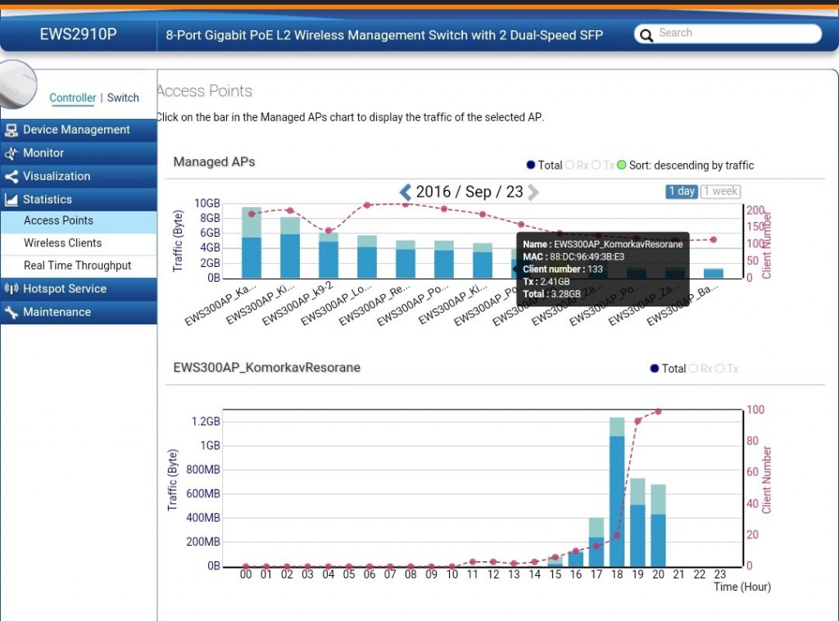Select Tx radio in Managed APs chart

596,165
